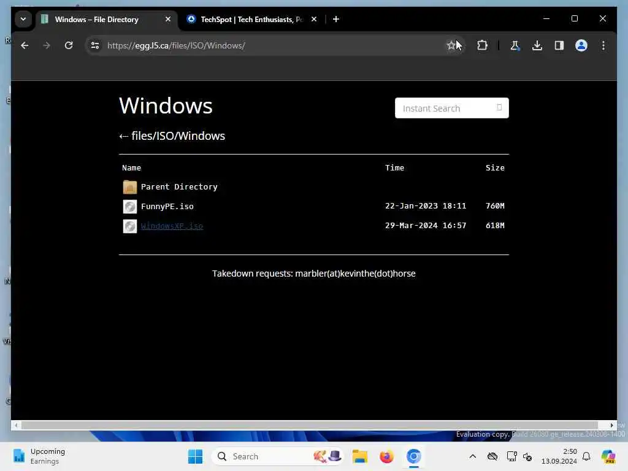Click the Name column header
The width and height of the screenshot is (628, 471).
click(x=131, y=168)
